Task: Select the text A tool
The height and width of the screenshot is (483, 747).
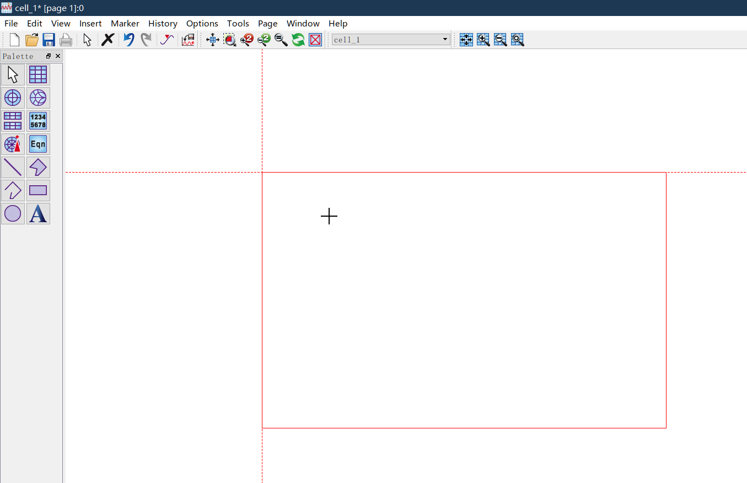Action: [38, 213]
